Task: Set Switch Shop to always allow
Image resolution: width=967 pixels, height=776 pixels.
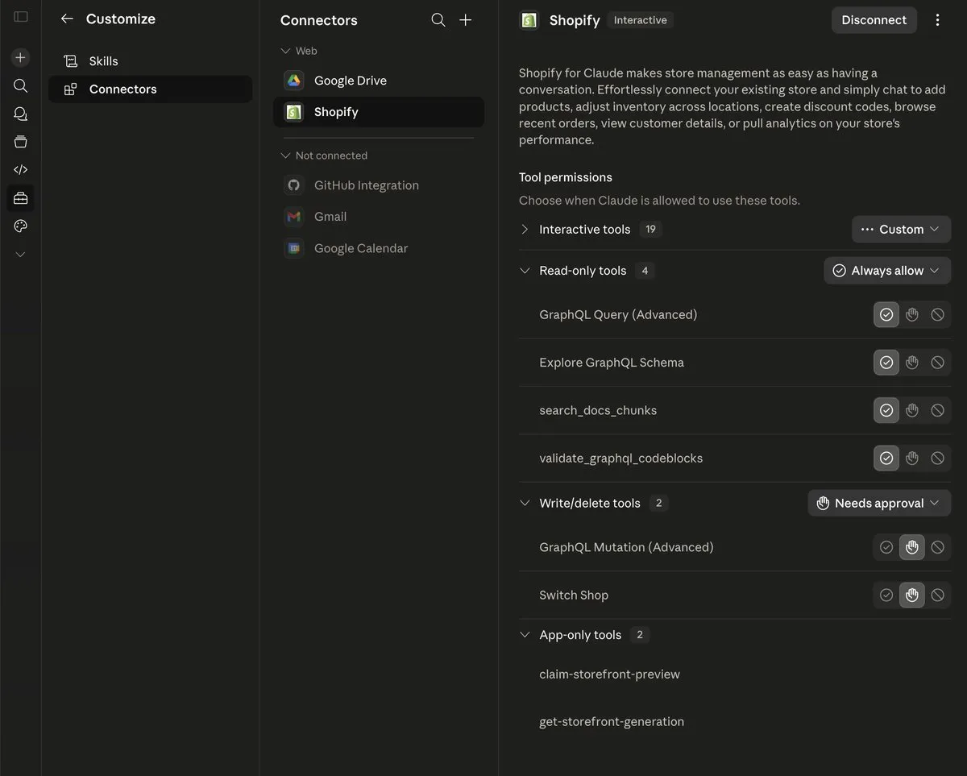Action: point(886,595)
